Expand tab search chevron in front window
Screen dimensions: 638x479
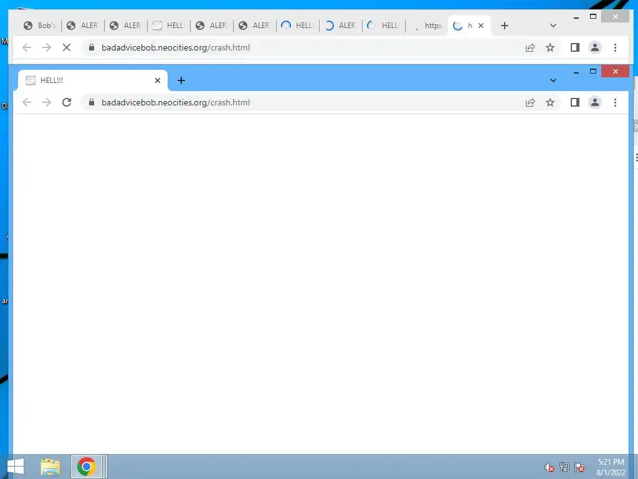553,80
